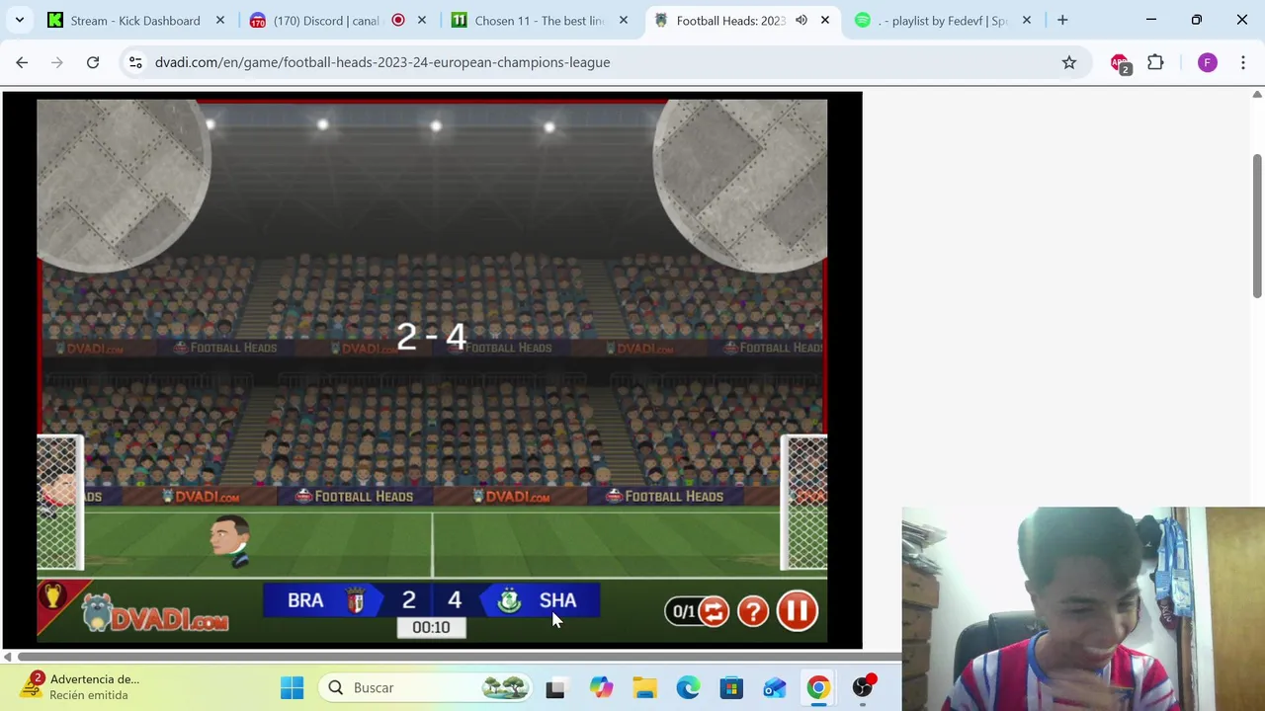
Task: Click the BRA team label
Action: pos(305,600)
